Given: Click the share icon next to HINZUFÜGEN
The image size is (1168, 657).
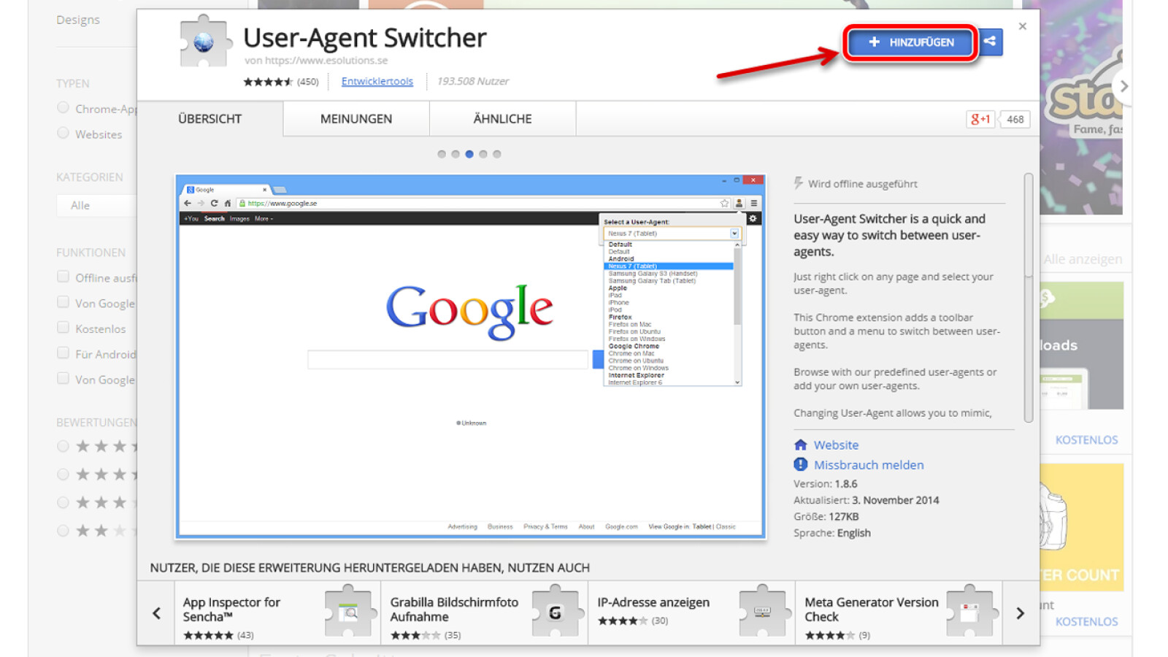Looking at the screenshot, I should tap(990, 42).
